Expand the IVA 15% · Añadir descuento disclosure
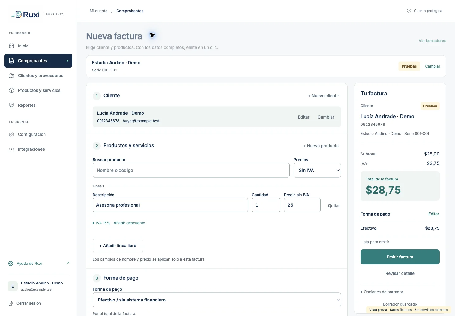The width and height of the screenshot is (455, 316). coord(119,223)
